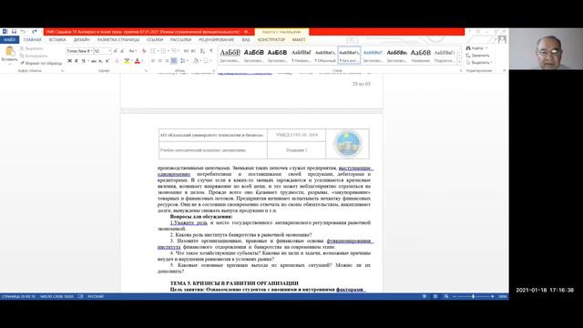Open the Times New Roman font name dropdown
This screenshot has width=583, height=328.
(91, 51)
